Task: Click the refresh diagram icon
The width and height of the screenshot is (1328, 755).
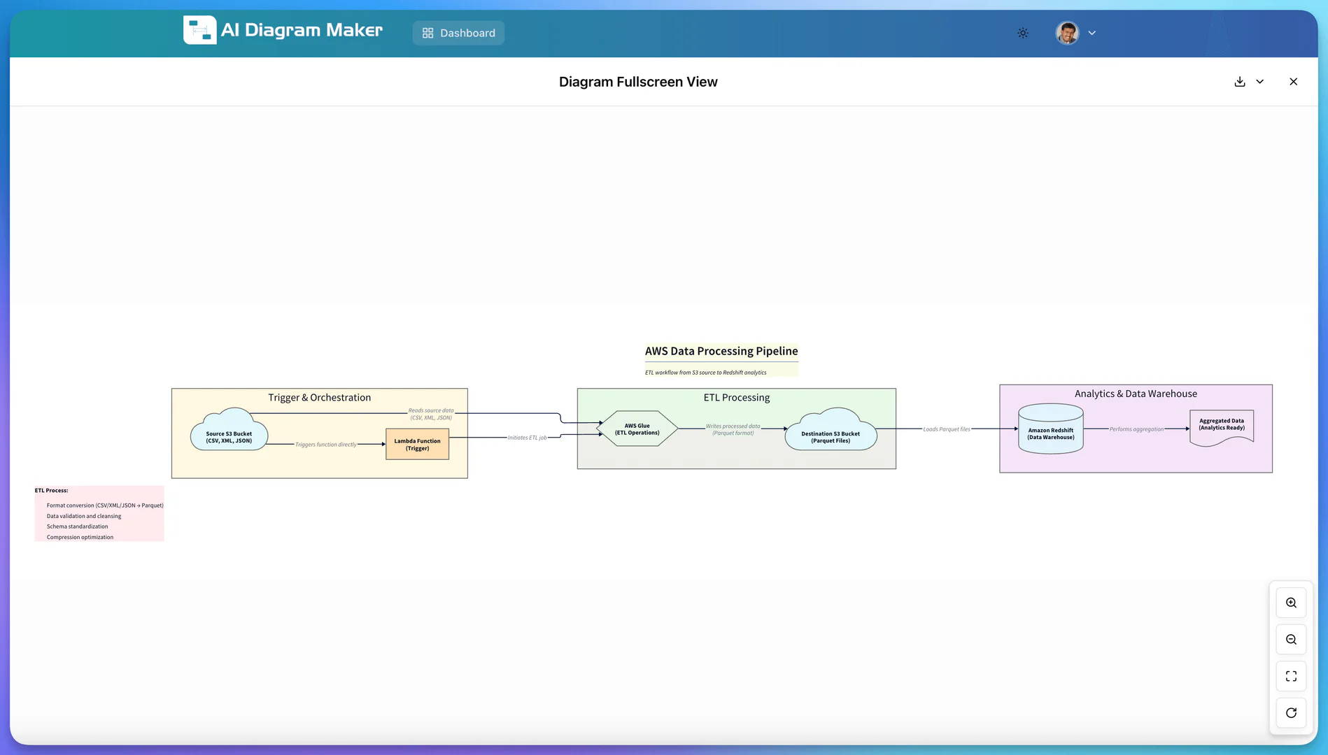Action: [x=1290, y=712]
